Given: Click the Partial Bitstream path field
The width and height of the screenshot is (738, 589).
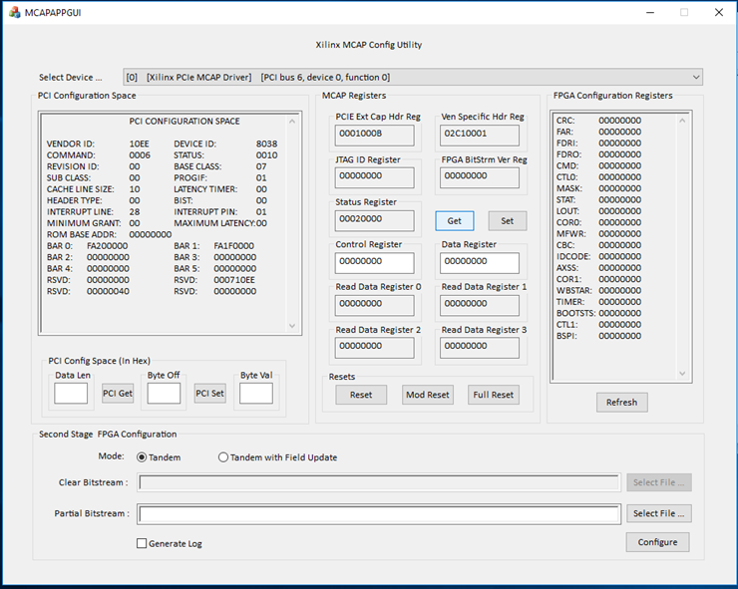Looking at the screenshot, I should 379,514.
